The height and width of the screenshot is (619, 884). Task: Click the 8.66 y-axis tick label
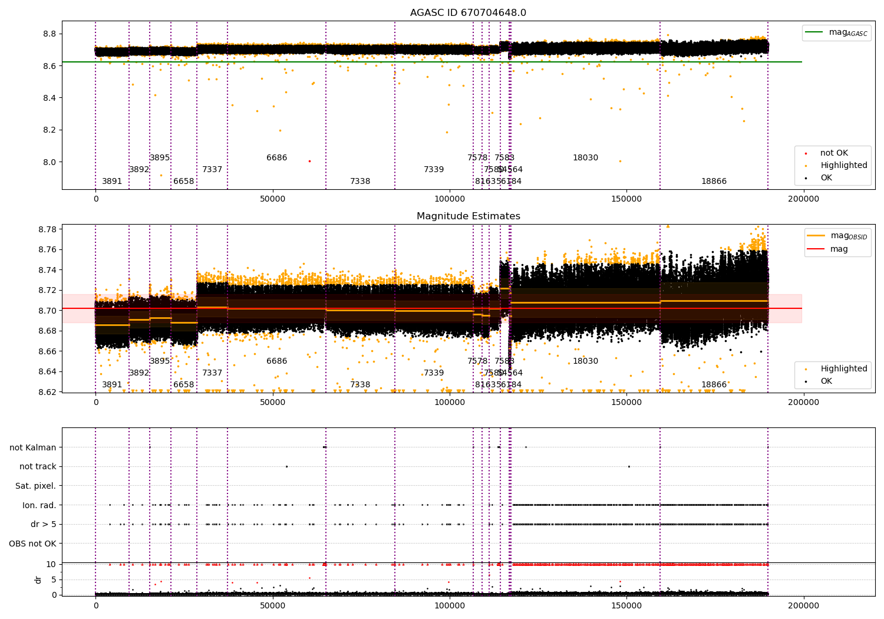point(47,351)
